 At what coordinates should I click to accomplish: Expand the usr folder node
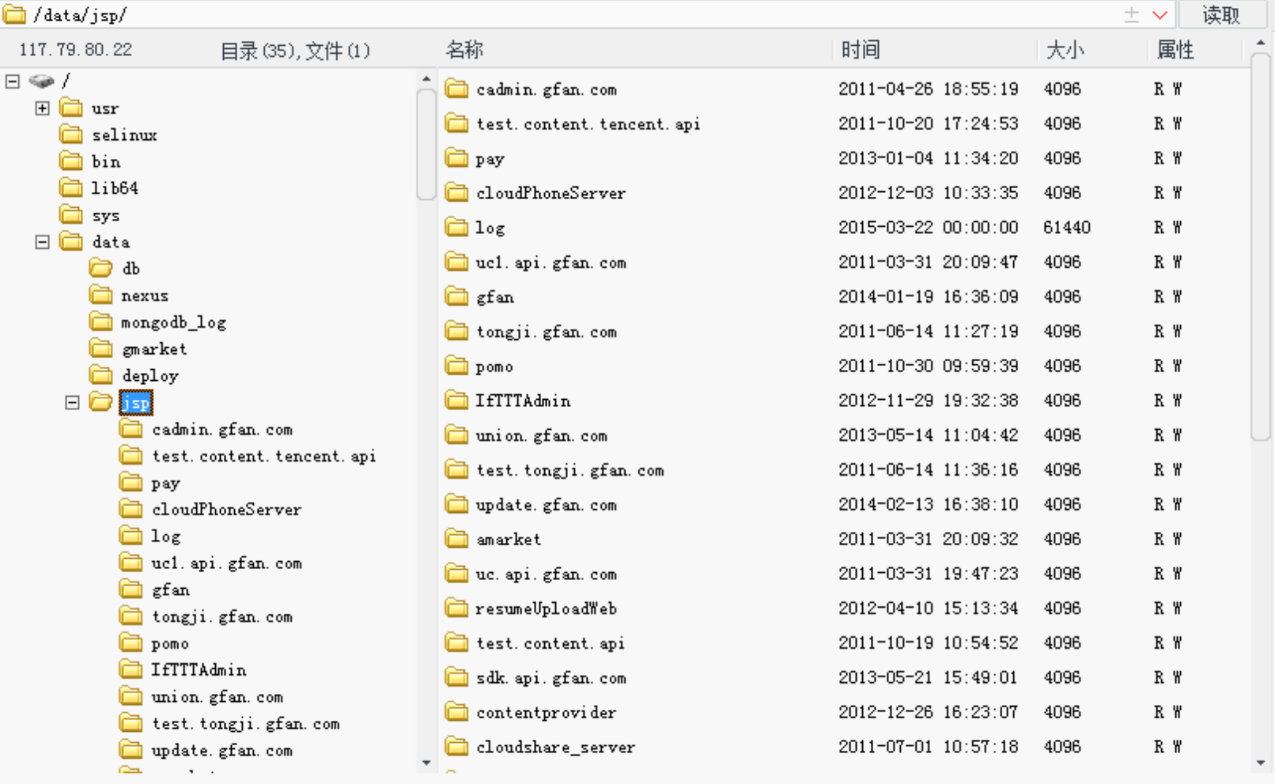pos(43,108)
